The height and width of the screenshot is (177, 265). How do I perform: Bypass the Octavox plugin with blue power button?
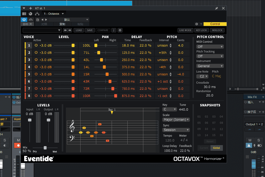coord(24,20)
